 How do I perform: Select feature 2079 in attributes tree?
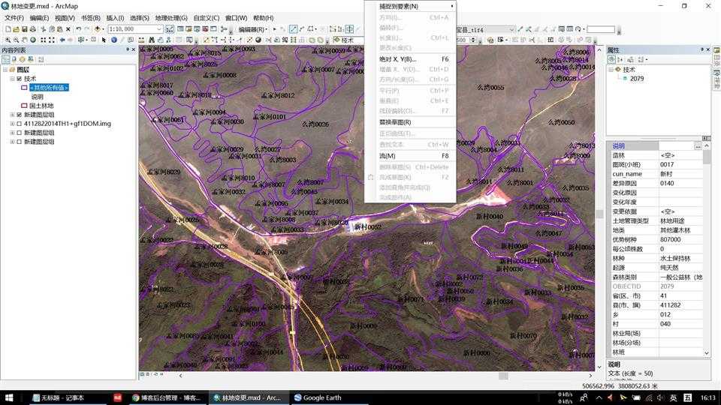(x=636, y=79)
